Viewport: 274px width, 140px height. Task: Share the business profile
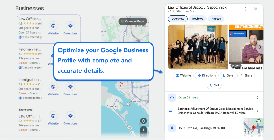pos(246,75)
